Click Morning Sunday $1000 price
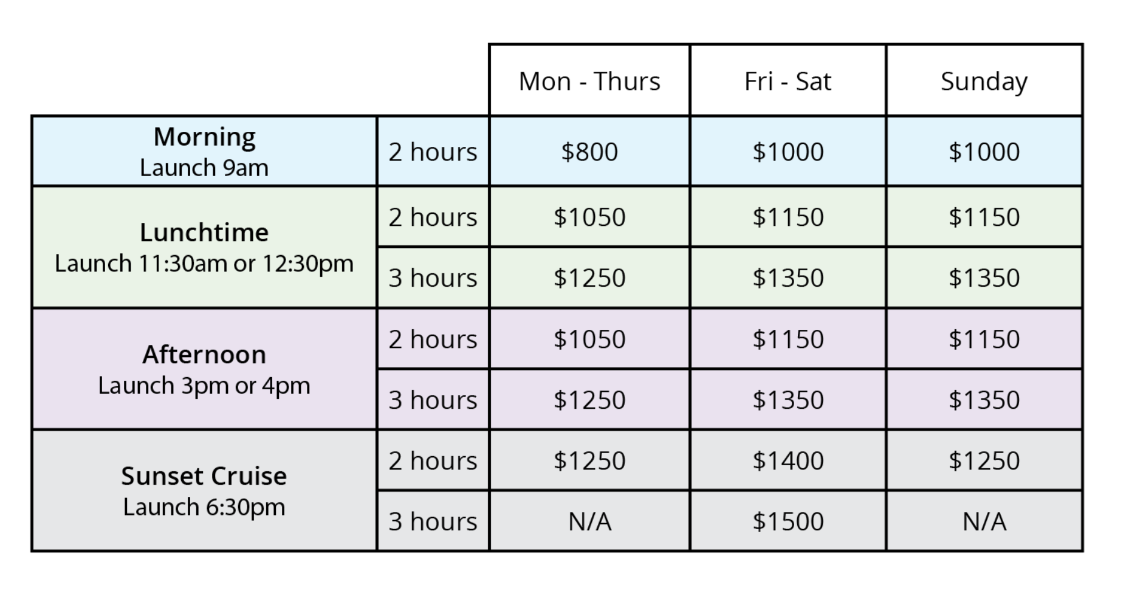Viewport: 1129px width, 594px height. tap(984, 151)
